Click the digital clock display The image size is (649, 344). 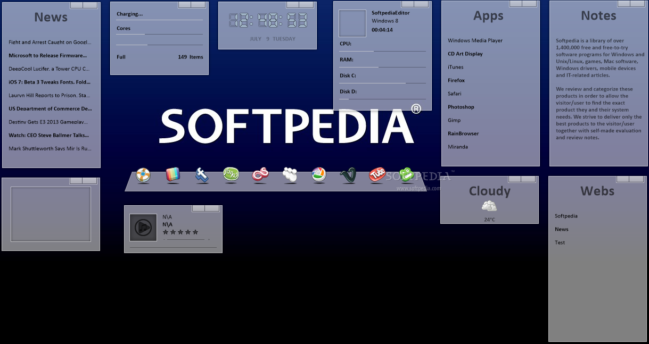coord(268,21)
